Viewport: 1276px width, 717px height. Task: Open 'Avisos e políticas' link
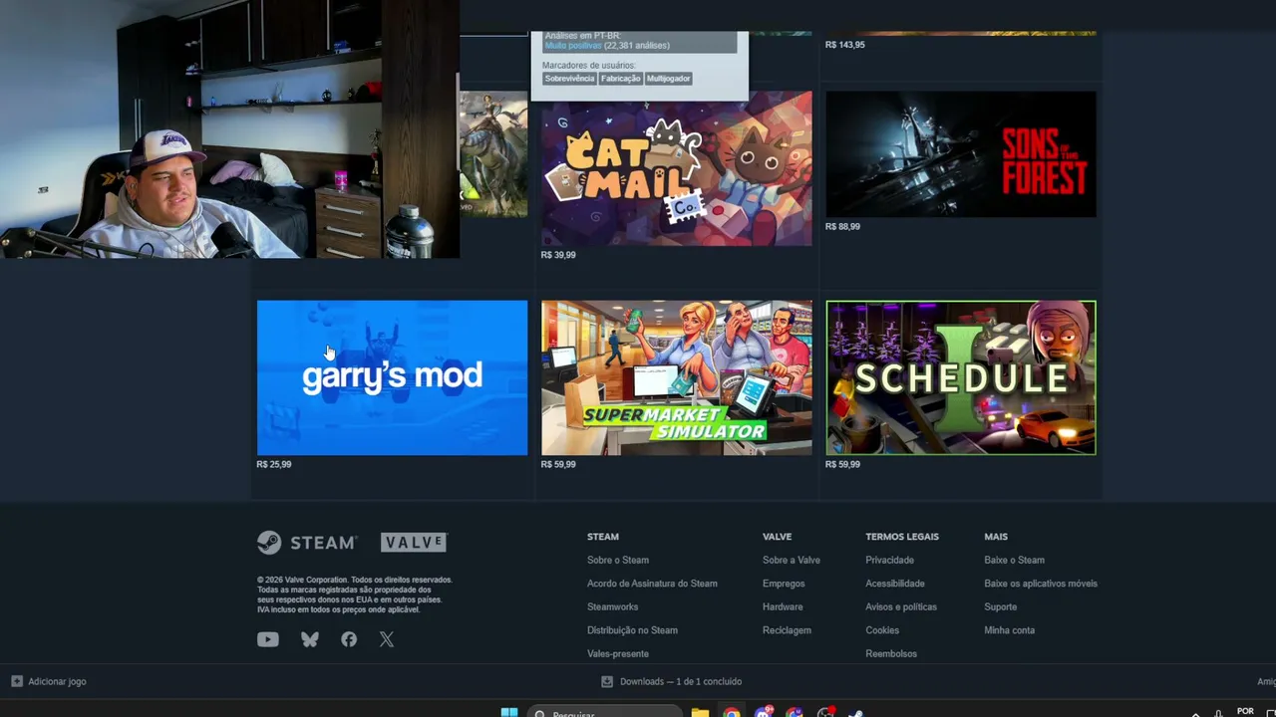[901, 606]
